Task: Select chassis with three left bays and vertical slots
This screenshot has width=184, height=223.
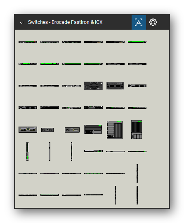Action: click(x=115, y=130)
